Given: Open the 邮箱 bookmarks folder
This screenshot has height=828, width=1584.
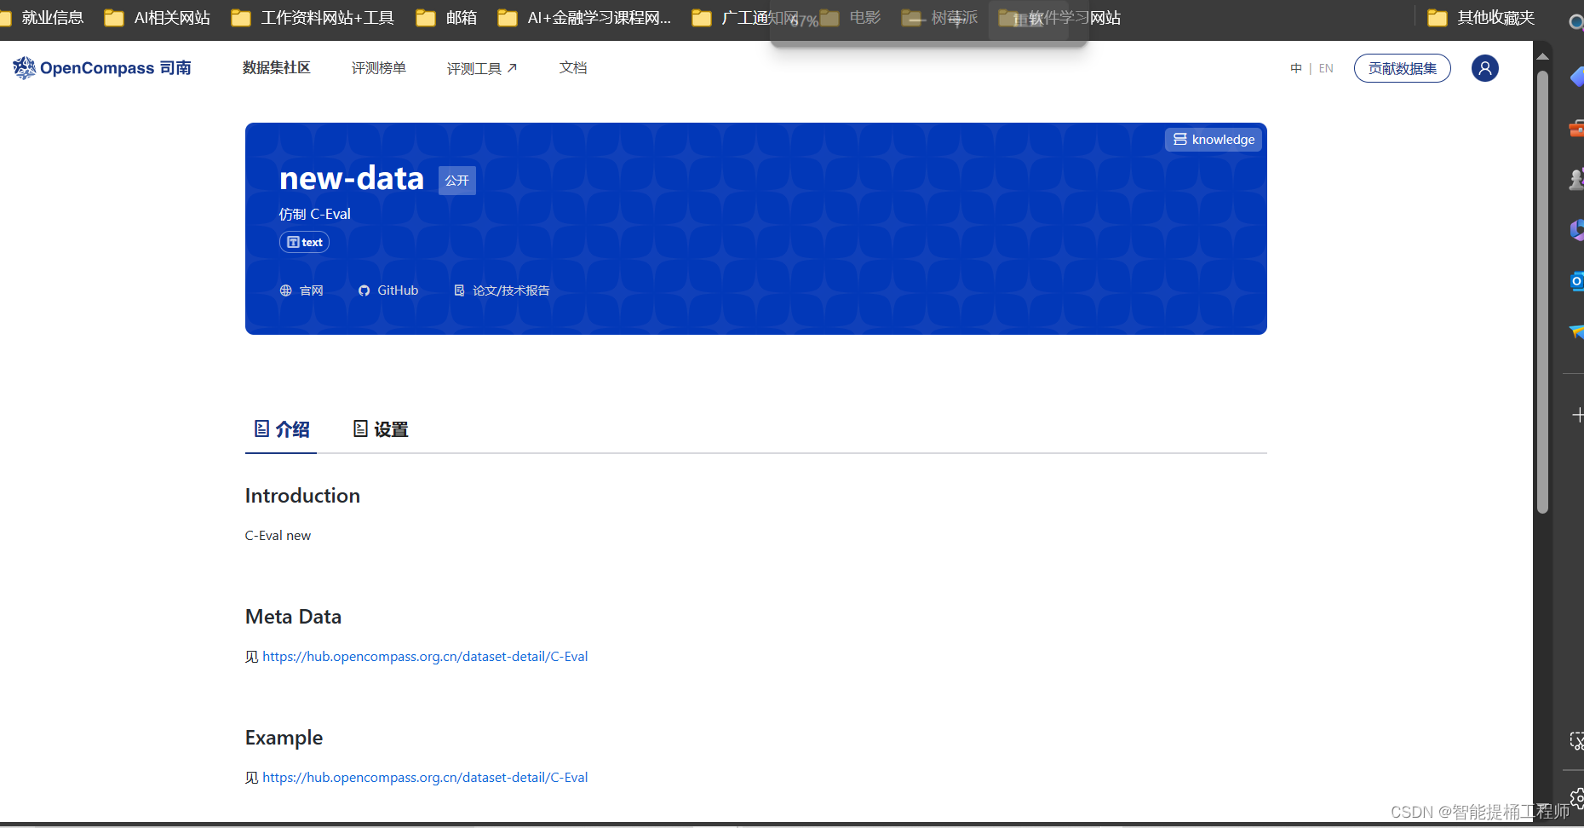Looking at the screenshot, I should pyautogui.click(x=446, y=17).
